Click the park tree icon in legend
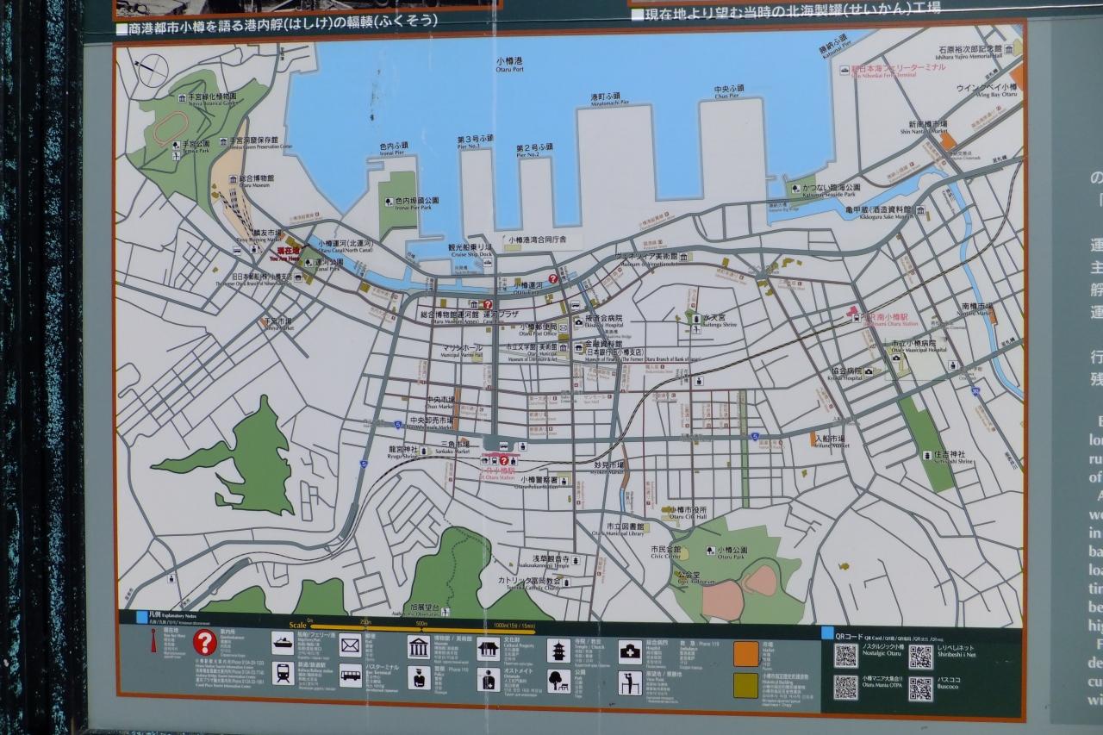This screenshot has height=735, width=1103. [558, 682]
